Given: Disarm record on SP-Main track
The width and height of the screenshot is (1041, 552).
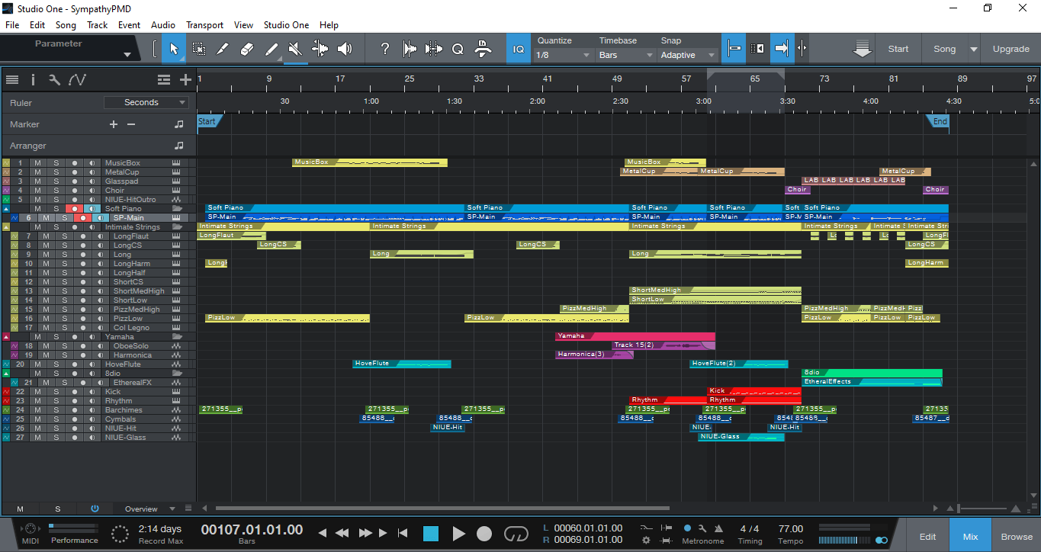Looking at the screenshot, I should [83, 218].
